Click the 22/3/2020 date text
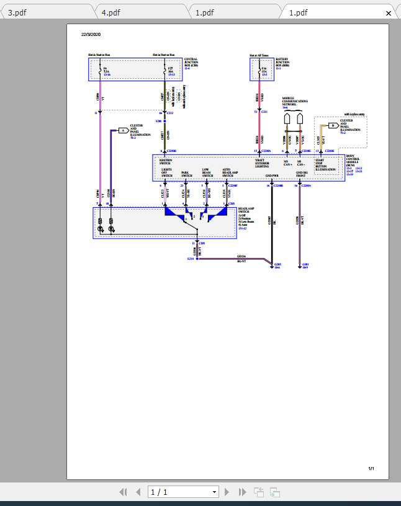401x506 pixels. point(91,34)
